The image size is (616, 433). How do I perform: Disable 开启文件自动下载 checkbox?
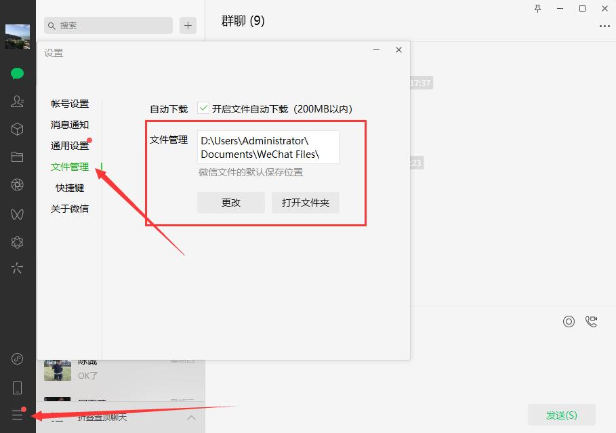tap(202, 108)
